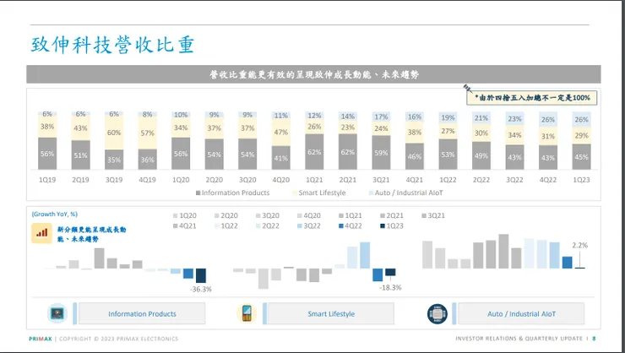Click the 2.2% growth label
The height and width of the screenshot is (353, 625).
pos(580,246)
